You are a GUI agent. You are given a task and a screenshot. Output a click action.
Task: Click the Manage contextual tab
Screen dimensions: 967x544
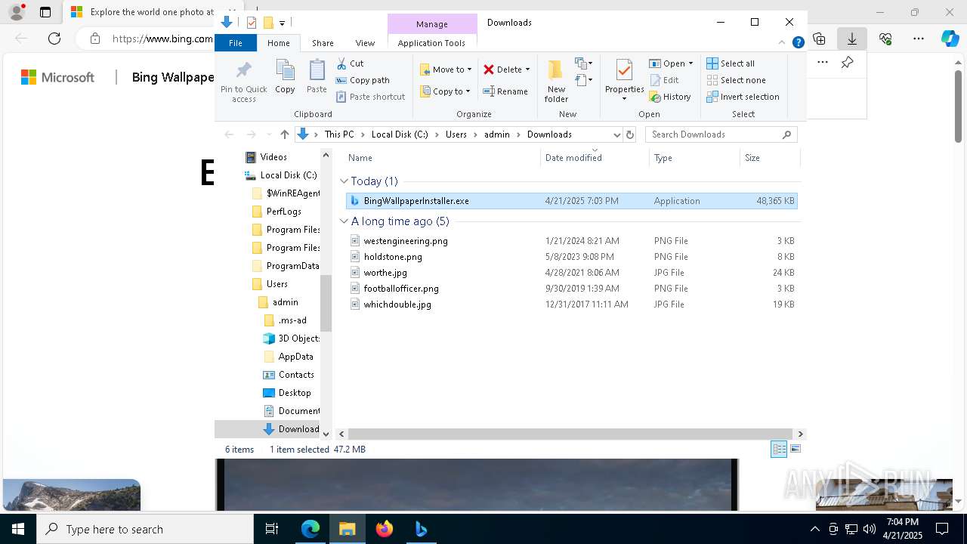pos(432,24)
